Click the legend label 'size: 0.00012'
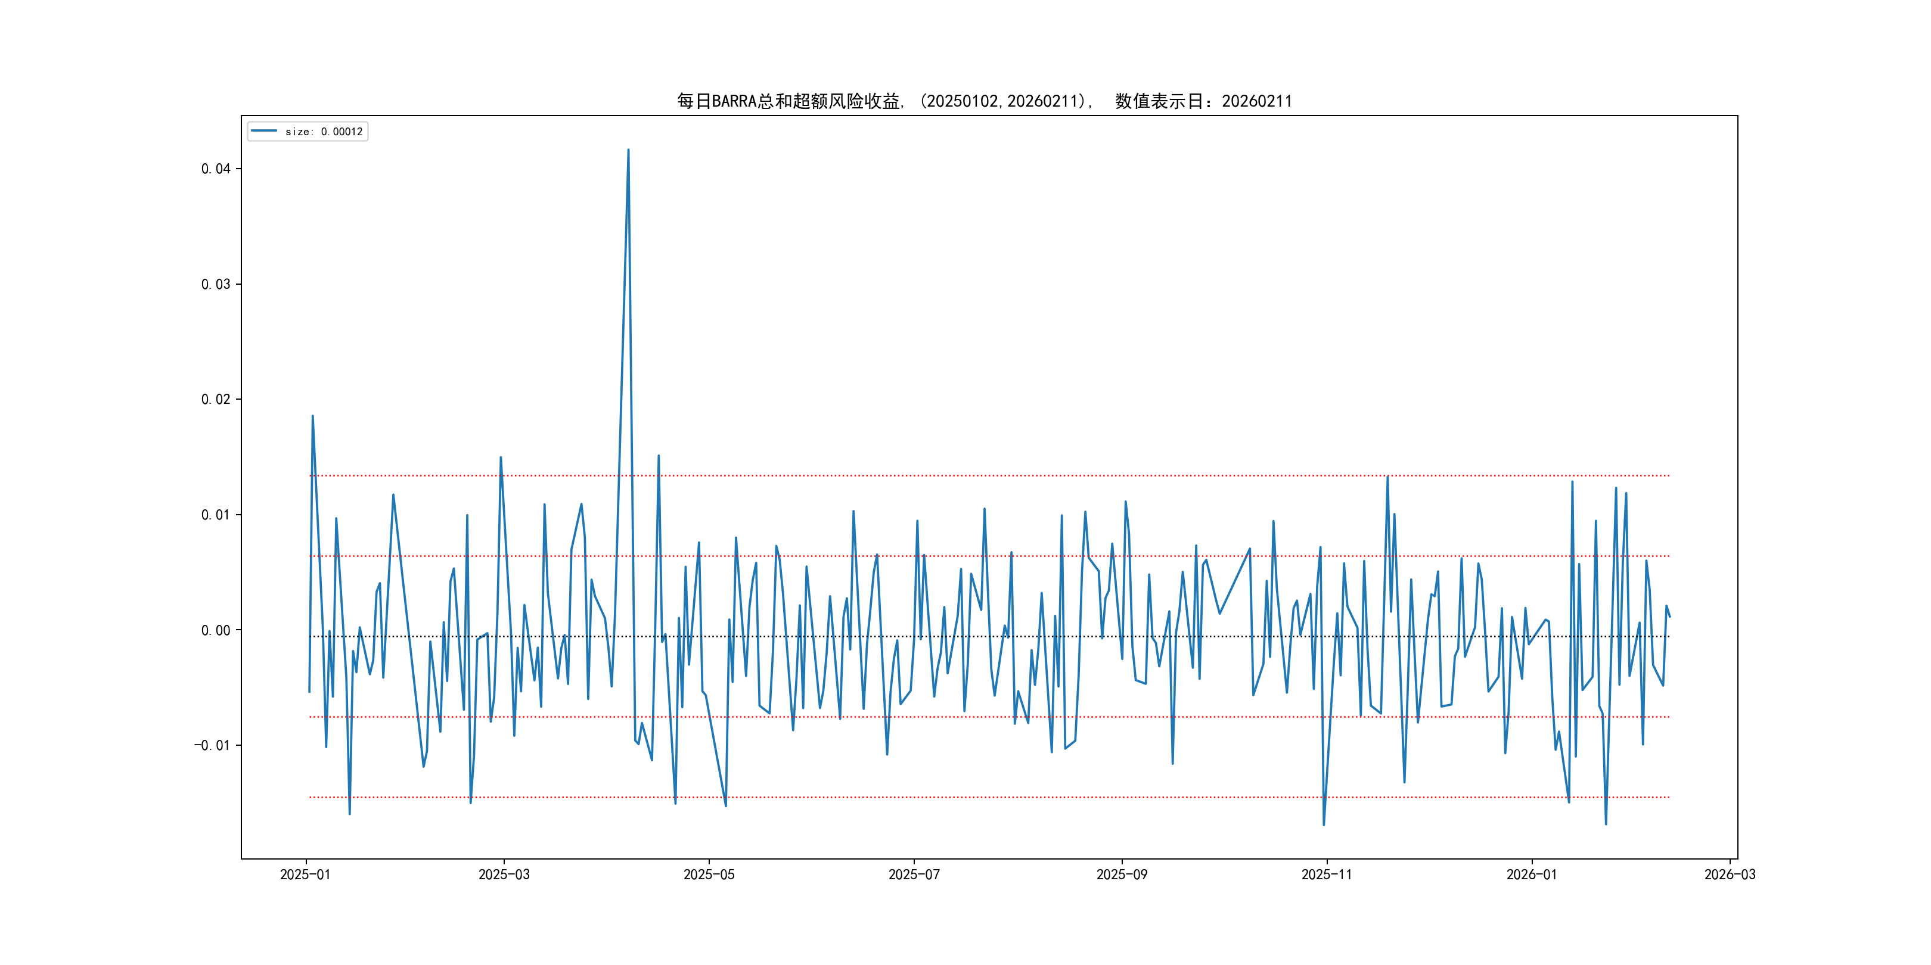This screenshot has width=1931, height=965. pos(324,132)
